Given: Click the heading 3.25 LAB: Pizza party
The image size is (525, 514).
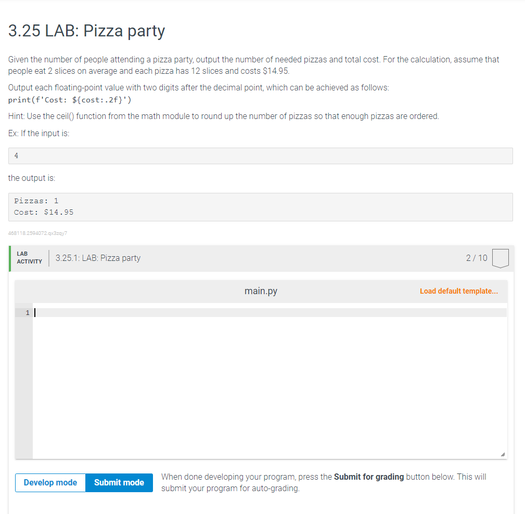Looking at the screenshot, I should pyautogui.click(x=86, y=31).
